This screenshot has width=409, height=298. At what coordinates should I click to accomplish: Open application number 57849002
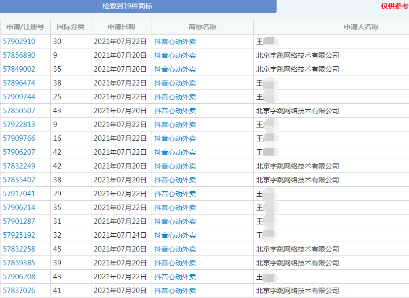tap(19, 69)
